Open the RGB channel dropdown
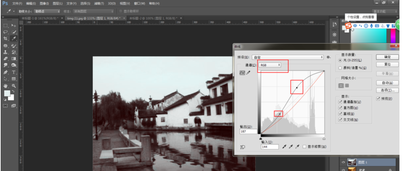Screen dimensions: 402x171 coord(270,65)
